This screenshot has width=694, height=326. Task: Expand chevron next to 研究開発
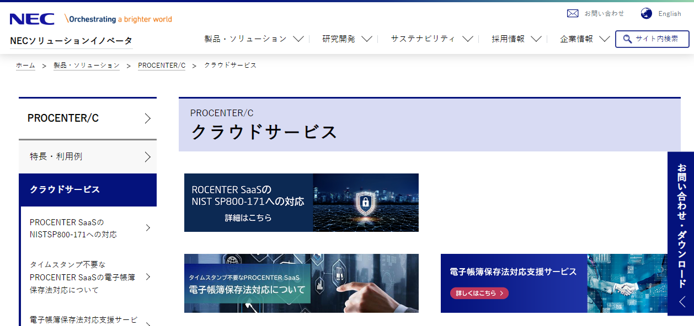coord(367,39)
